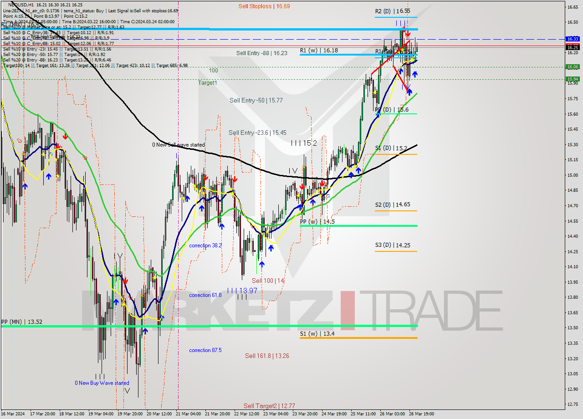Click the 'correction 38.2' label
The width and height of the screenshot is (583, 419).
pos(205,245)
